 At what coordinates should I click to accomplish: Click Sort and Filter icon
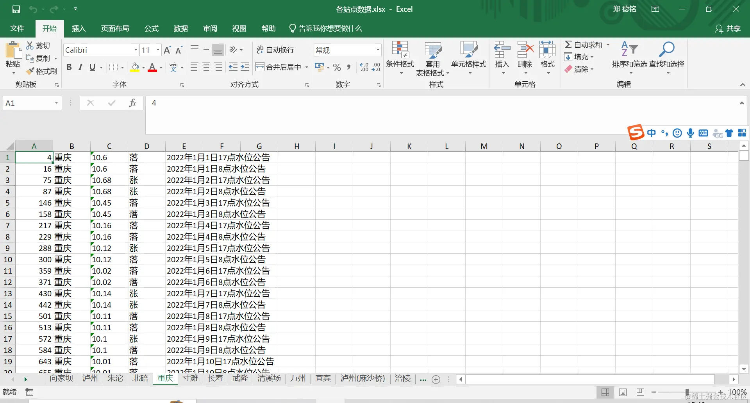click(x=629, y=49)
